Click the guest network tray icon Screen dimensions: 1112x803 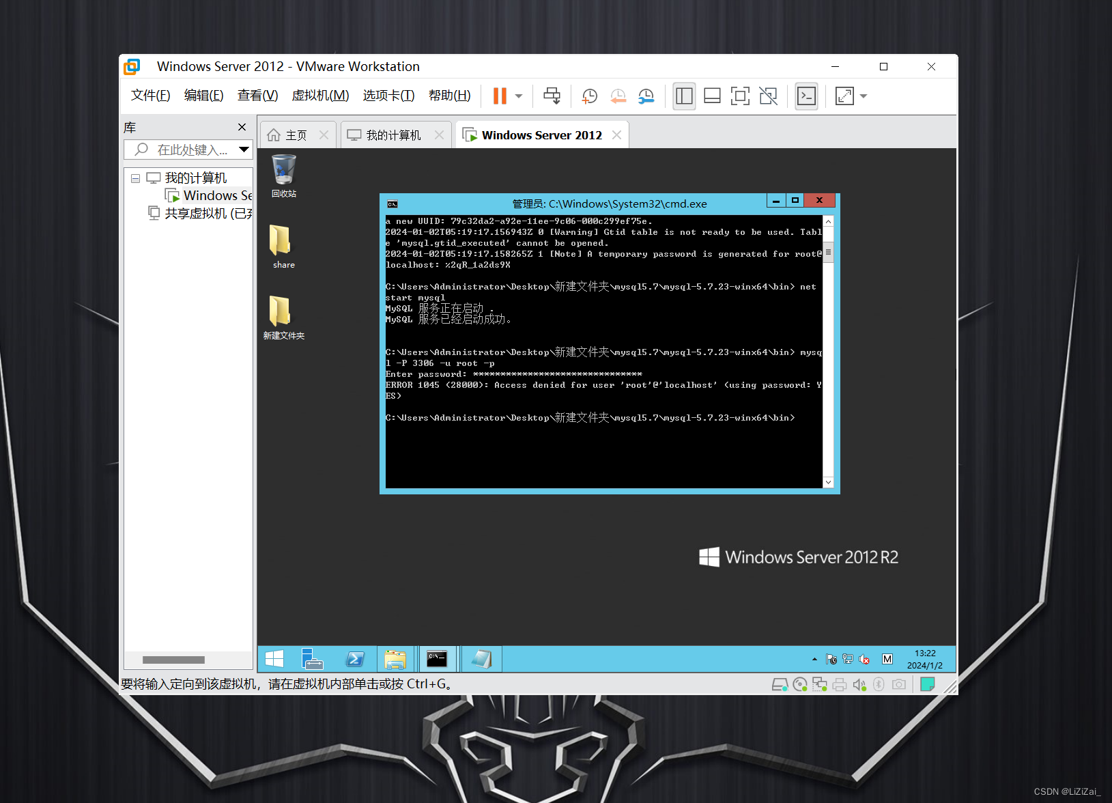(848, 659)
